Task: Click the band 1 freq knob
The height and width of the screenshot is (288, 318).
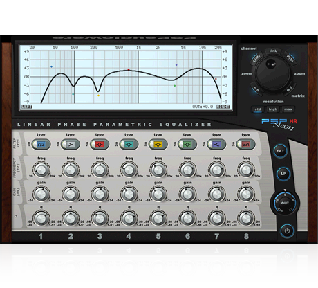Action: click(41, 170)
